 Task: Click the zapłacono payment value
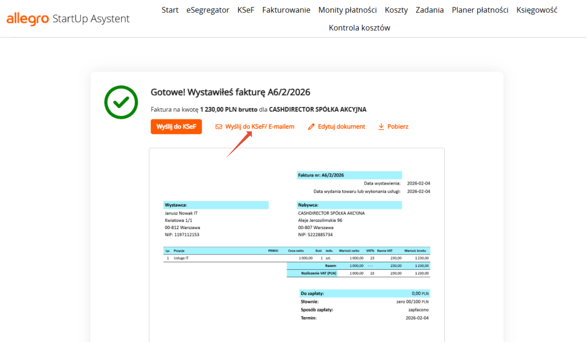tap(419, 310)
